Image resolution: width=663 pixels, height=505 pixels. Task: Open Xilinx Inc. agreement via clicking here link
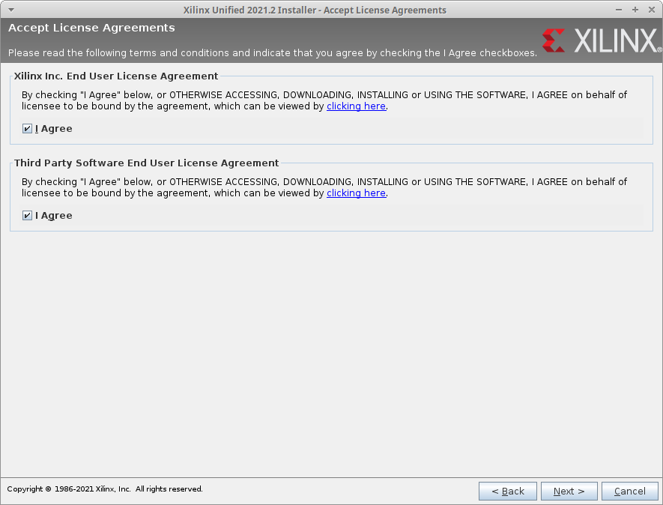pos(356,106)
